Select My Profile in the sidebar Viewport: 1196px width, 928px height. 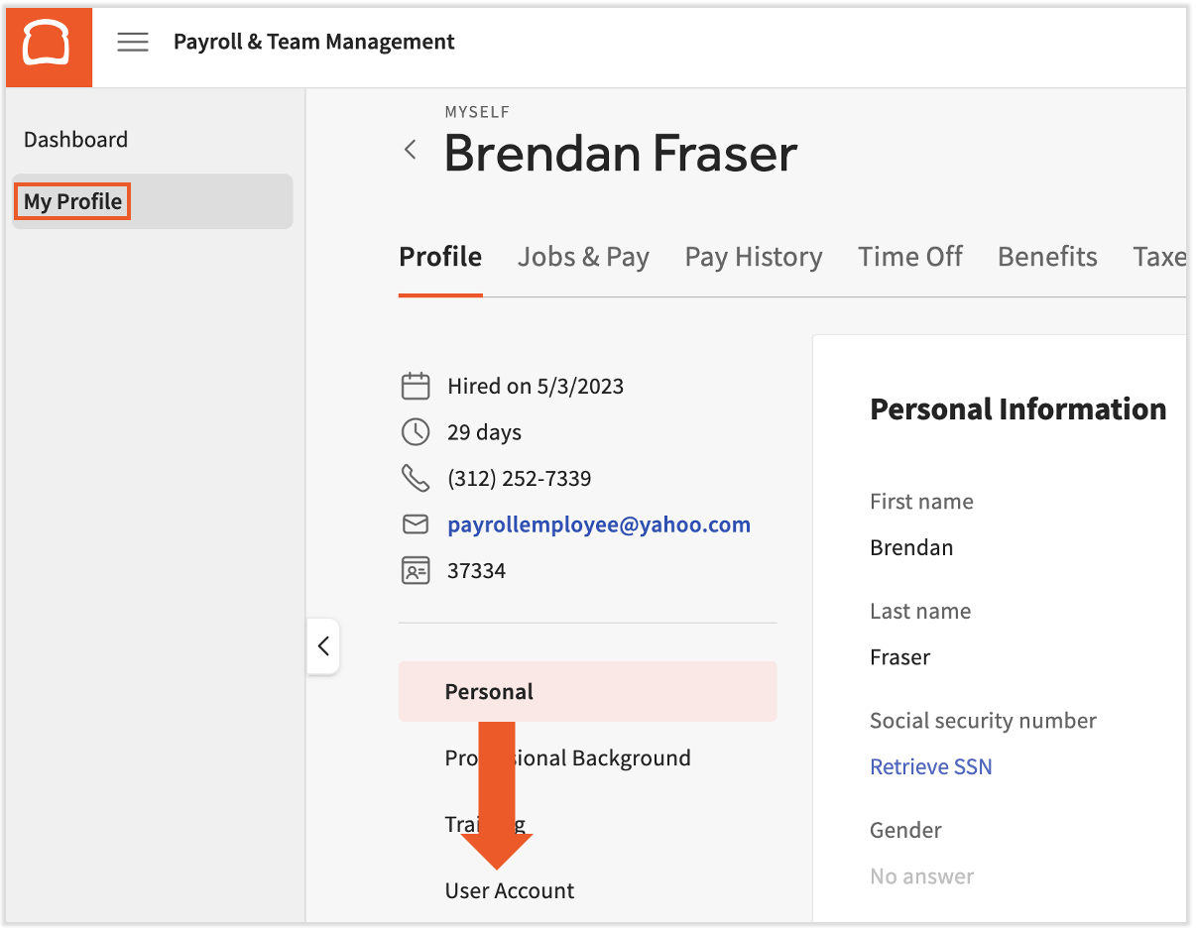73,201
